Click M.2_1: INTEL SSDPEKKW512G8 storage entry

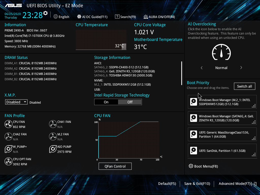click(x=123, y=84)
